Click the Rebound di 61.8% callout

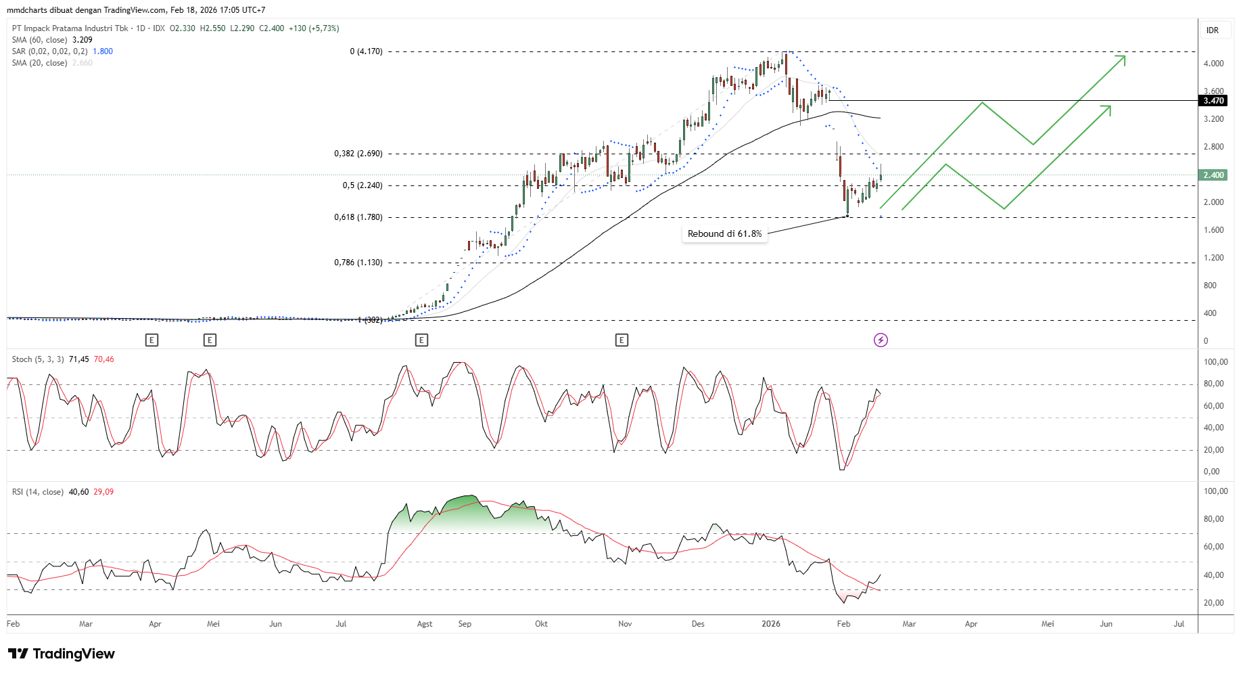click(x=724, y=233)
